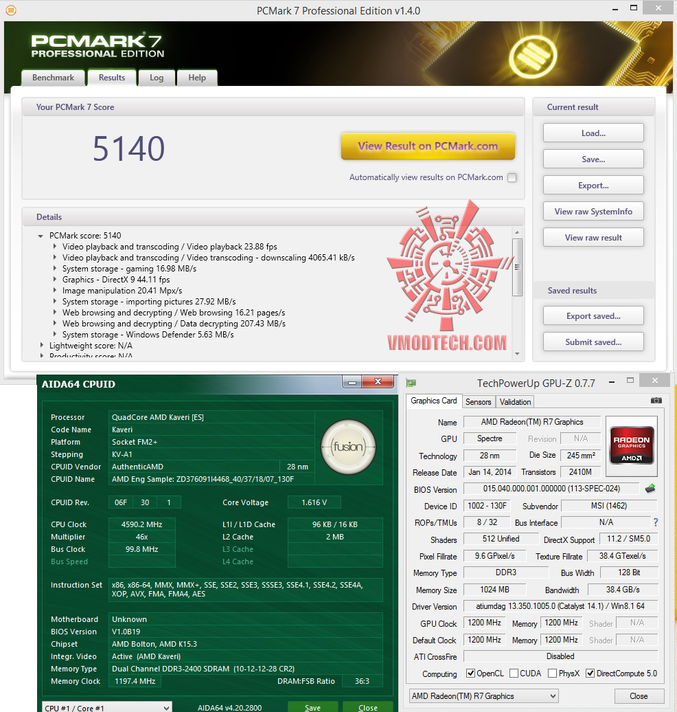Expand System storage gaming 16.98 MB/s row

point(55,268)
